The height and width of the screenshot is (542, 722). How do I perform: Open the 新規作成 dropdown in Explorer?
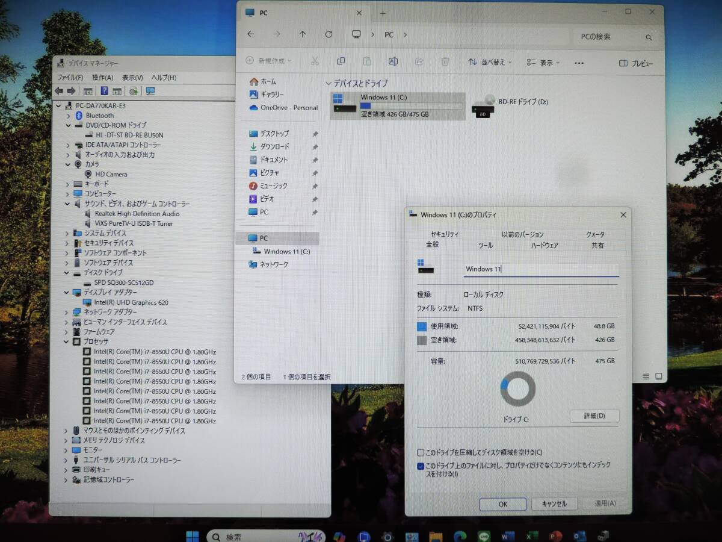(x=268, y=61)
